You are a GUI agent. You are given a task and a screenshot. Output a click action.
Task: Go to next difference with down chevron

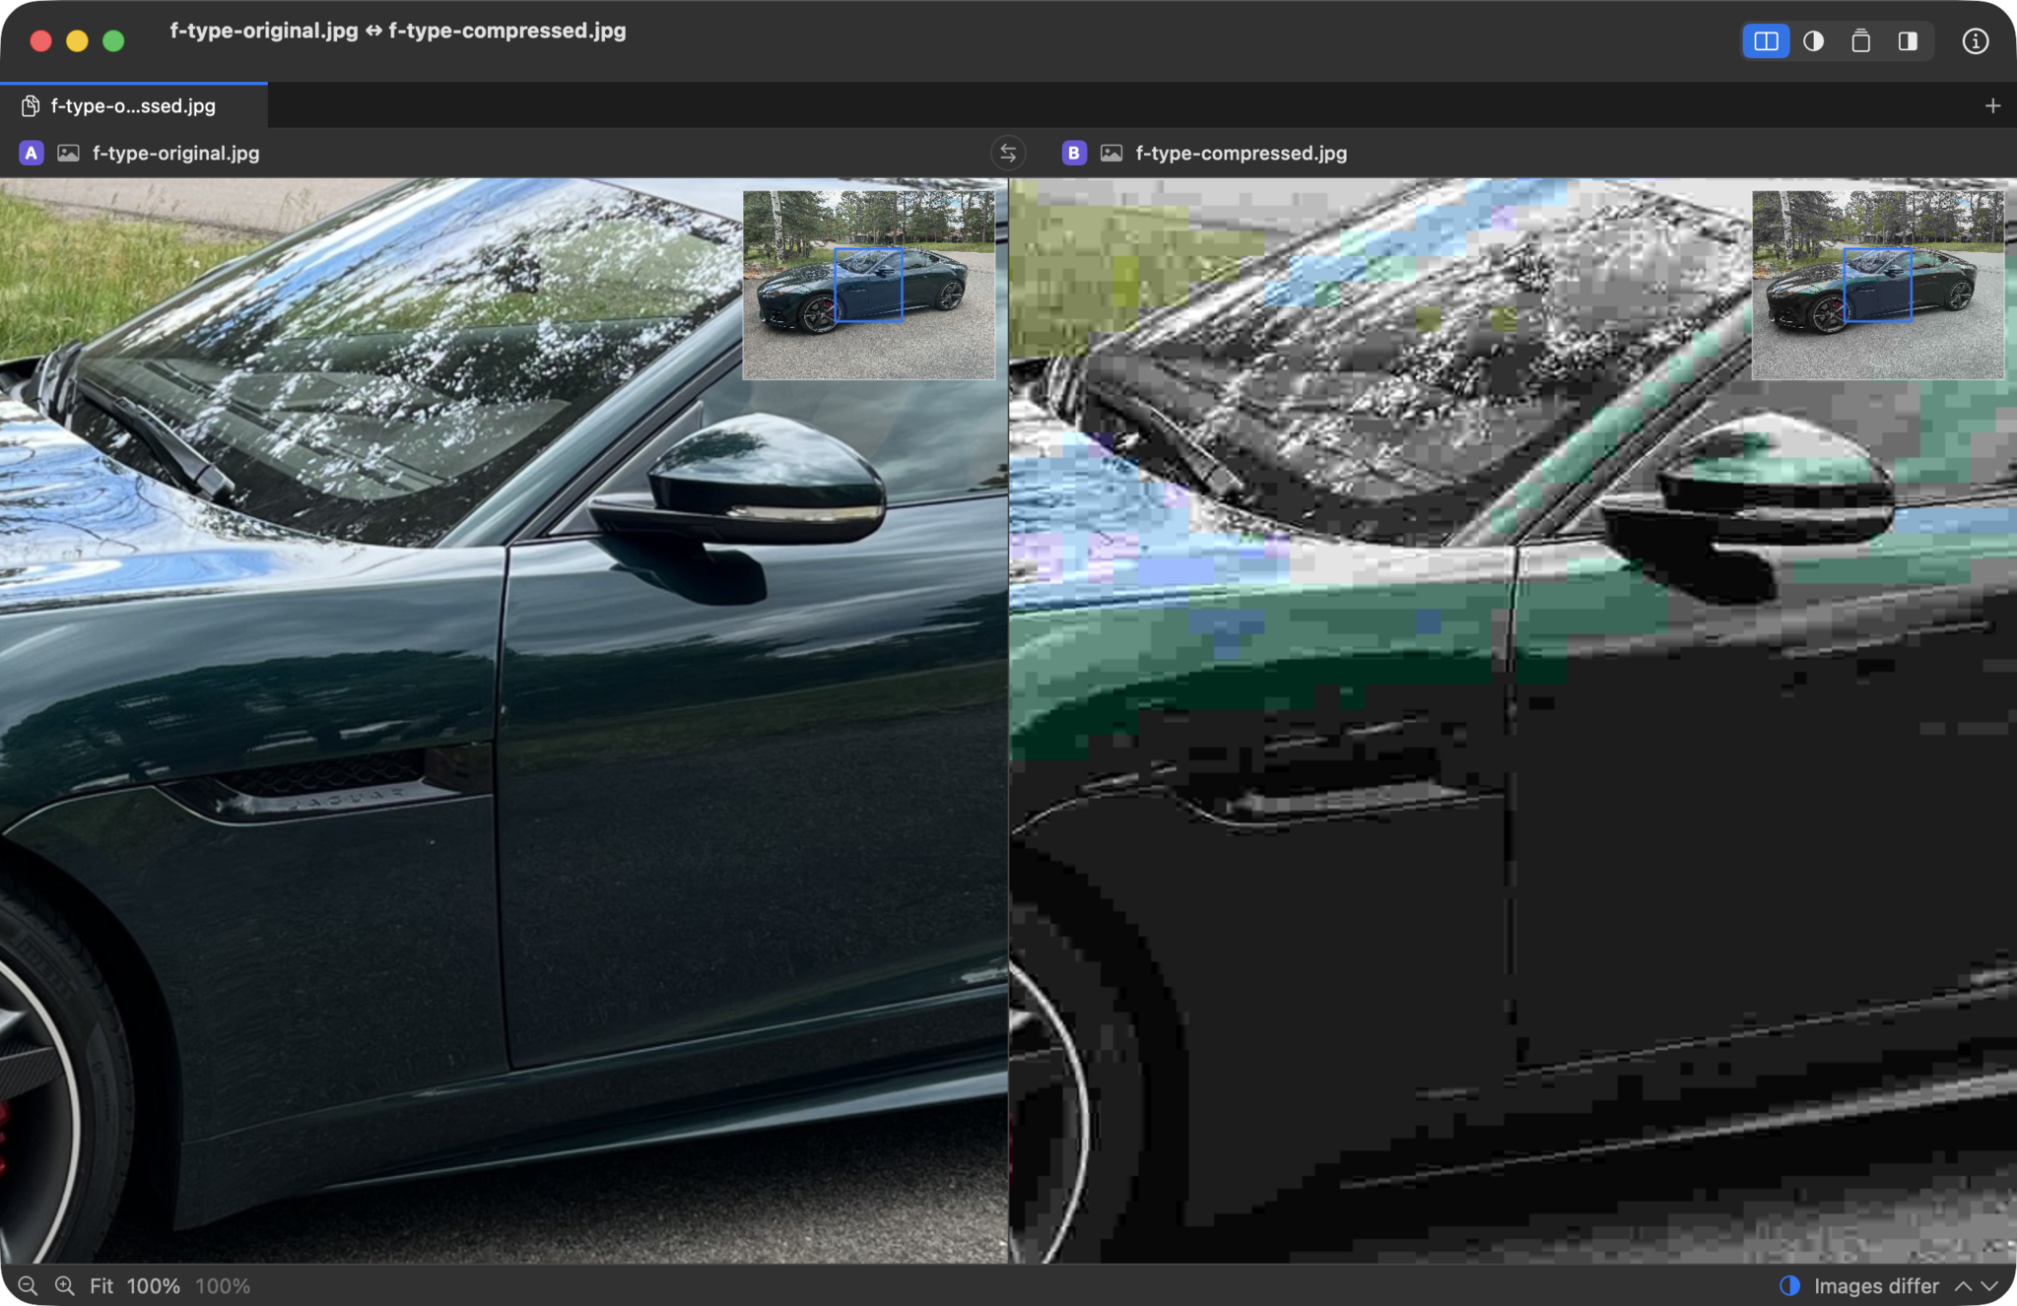coord(1989,1285)
